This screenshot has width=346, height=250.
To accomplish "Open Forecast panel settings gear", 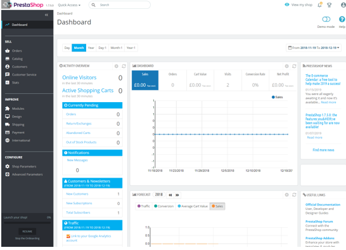I will (x=286, y=195).
